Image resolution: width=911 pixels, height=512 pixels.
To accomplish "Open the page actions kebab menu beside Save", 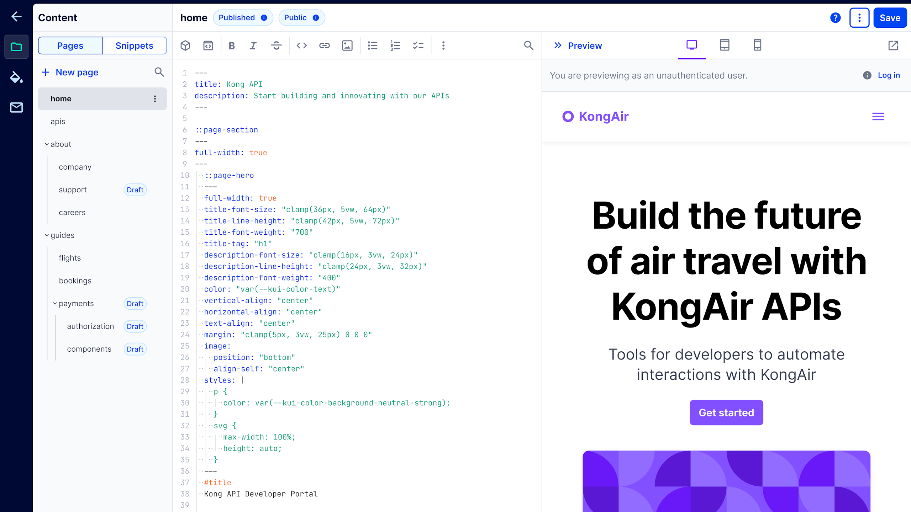I will (859, 18).
